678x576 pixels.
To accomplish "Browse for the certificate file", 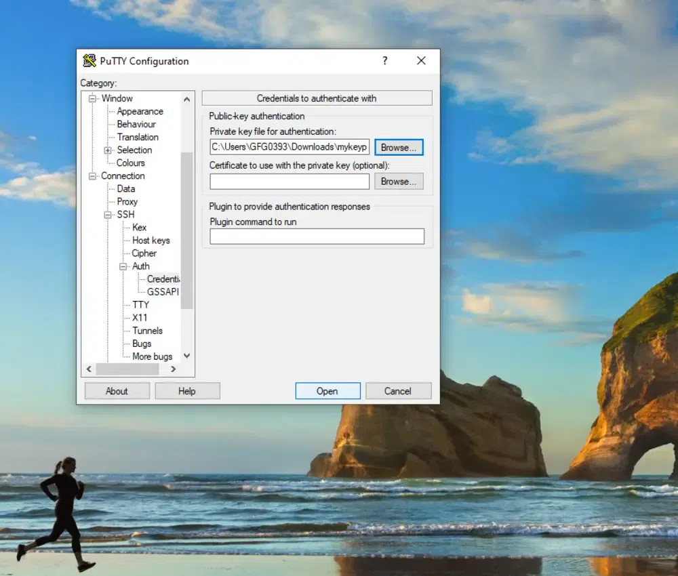I will [x=399, y=182].
